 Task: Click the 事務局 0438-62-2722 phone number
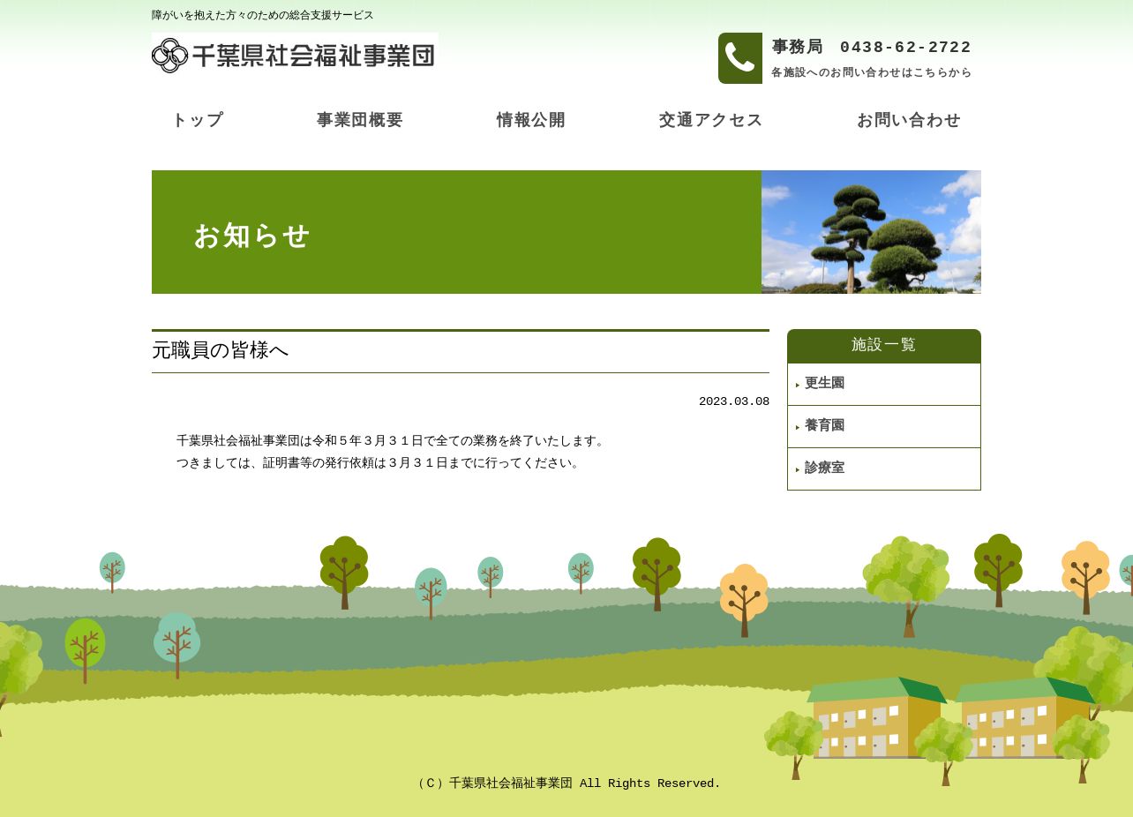872,47
